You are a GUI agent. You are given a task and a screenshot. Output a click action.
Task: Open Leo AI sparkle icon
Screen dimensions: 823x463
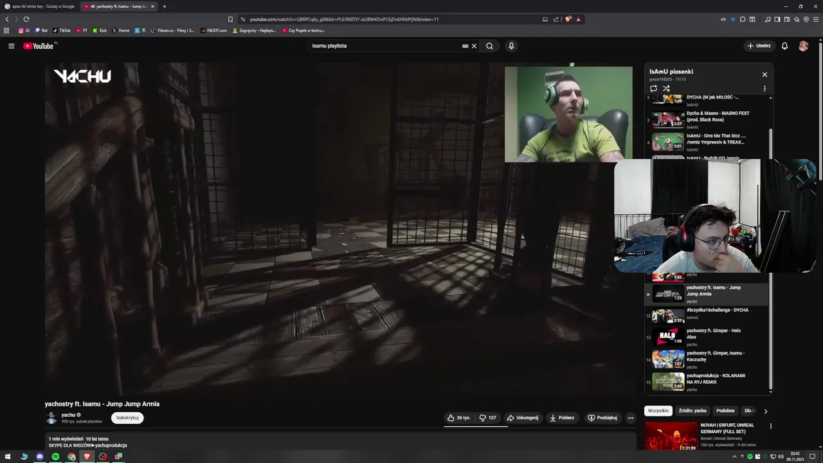(797, 19)
